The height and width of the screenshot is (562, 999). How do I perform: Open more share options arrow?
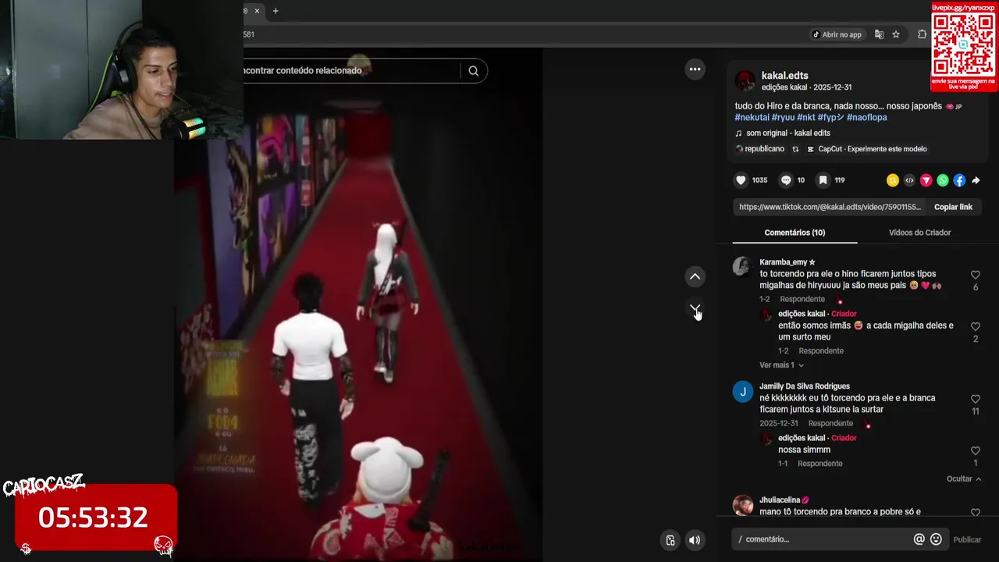[976, 180]
